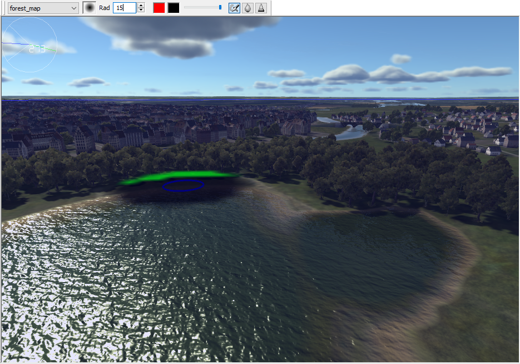Image resolution: width=520 pixels, height=364 pixels.
Task: Select the rightmost triangle tool in toolbar
Action: click(x=261, y=7)
